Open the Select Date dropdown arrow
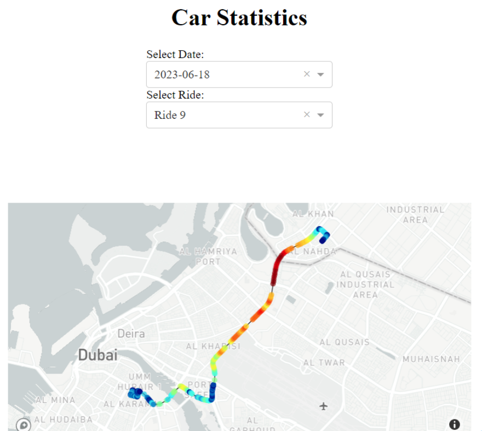Viewport: 482px width, 431px height. tap(320, 74)
